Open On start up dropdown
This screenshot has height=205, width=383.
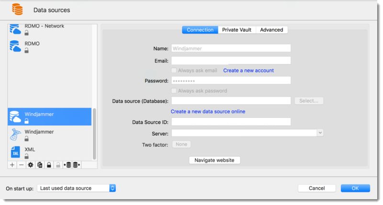tap(77, 188)
